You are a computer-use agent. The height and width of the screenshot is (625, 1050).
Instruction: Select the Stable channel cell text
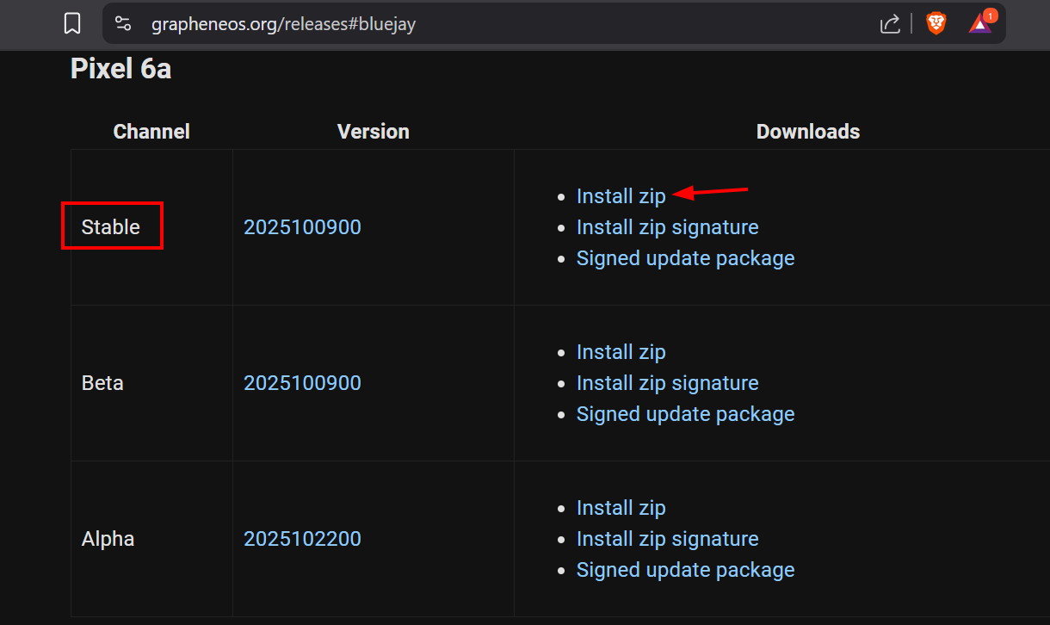[x=111, y=227]
